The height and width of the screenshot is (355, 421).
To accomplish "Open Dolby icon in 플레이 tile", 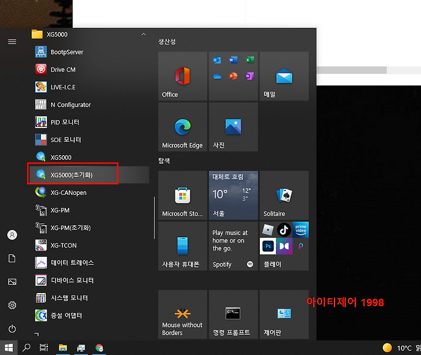I will coord(284,246).
